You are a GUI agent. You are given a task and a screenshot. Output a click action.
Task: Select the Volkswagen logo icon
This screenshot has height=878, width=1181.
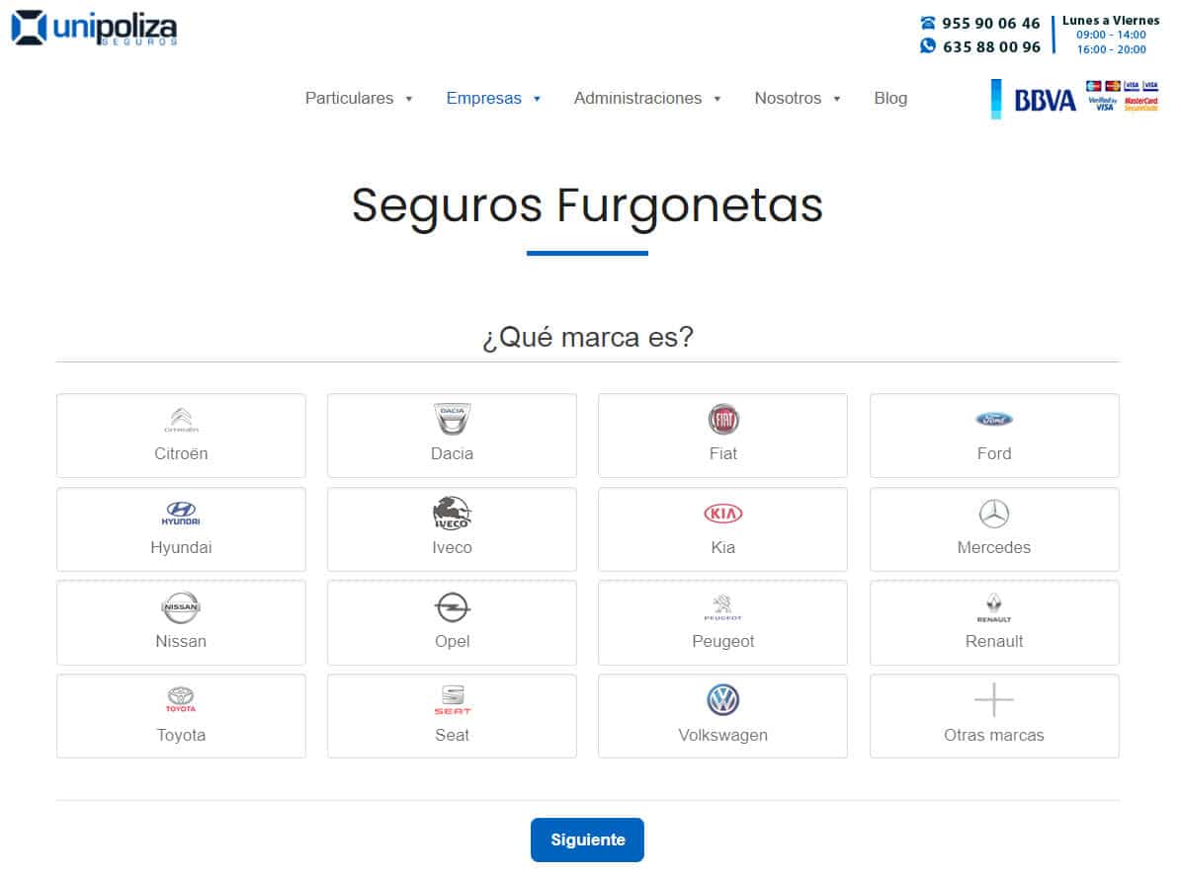pos(722,700)
